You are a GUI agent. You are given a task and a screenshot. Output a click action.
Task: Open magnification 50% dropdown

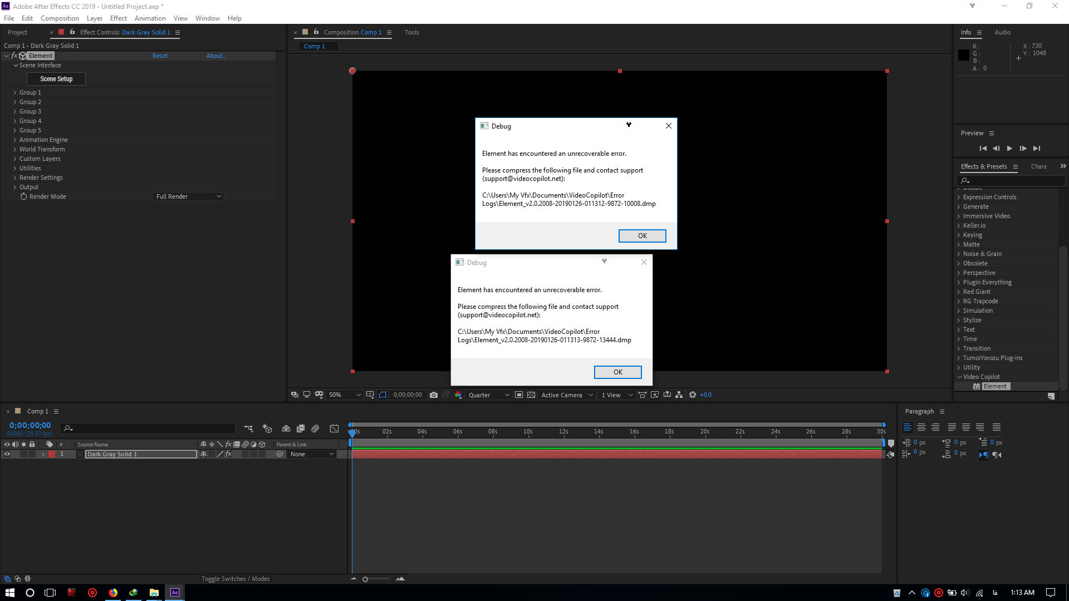pos(344,395)
